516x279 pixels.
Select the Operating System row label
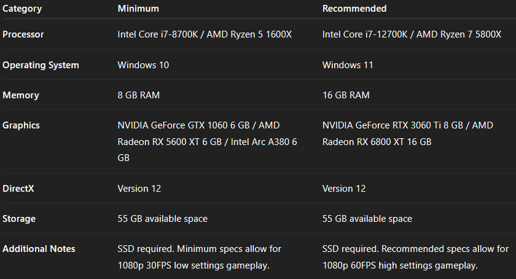pos(41,65)
